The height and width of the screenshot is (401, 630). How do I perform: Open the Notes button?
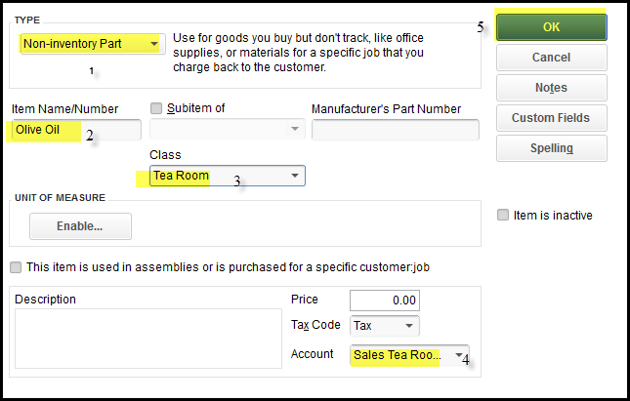tap(551, 88)
